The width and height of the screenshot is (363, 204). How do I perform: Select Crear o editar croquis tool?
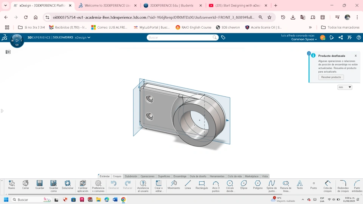tap(158, 184)
